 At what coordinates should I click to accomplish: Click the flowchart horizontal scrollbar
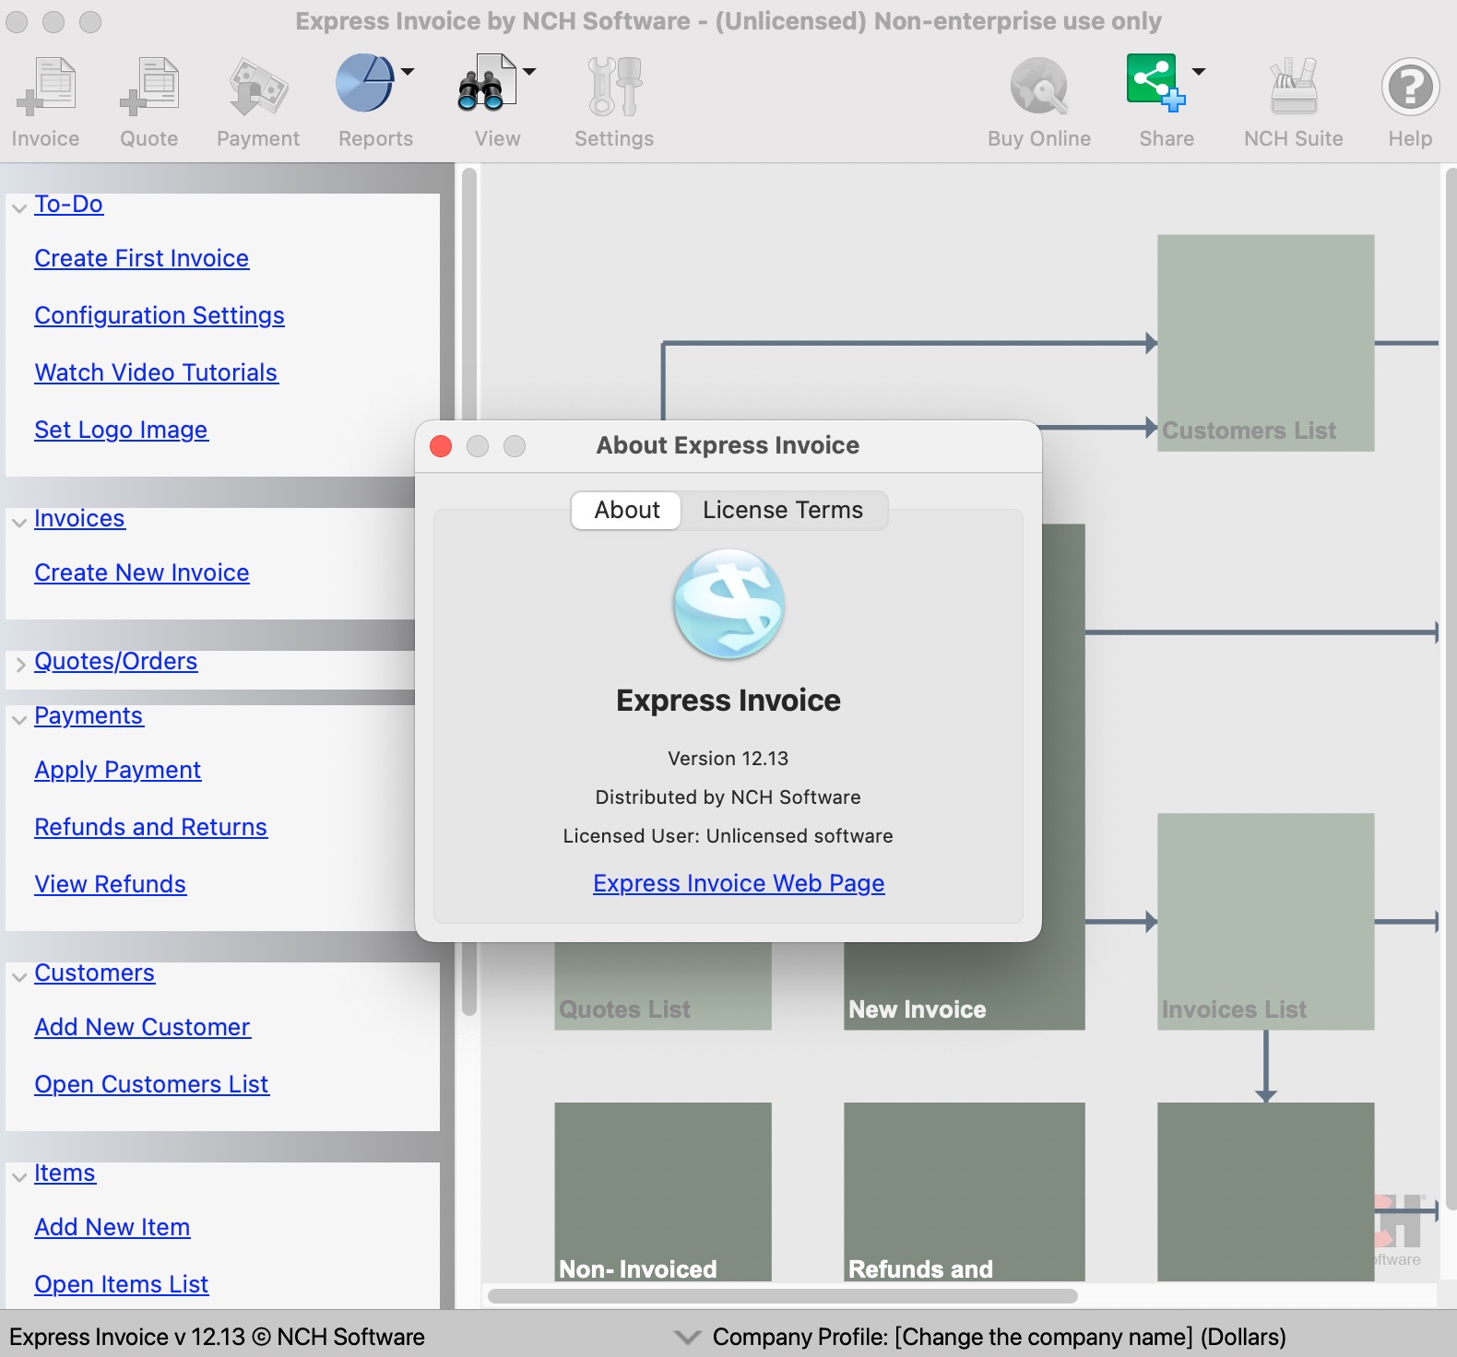(782, 1296)
